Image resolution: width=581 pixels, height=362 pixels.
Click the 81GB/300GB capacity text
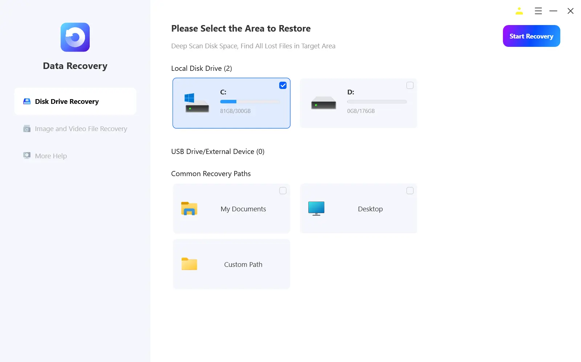(235, 111)
